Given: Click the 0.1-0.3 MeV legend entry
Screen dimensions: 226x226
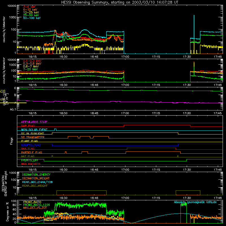Looking at the screenshot, I should [x=32, y=61].
